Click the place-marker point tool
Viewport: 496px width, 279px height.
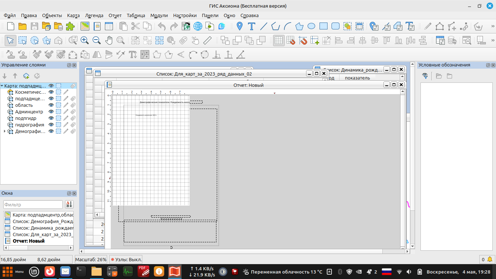(x=239, y=26)
